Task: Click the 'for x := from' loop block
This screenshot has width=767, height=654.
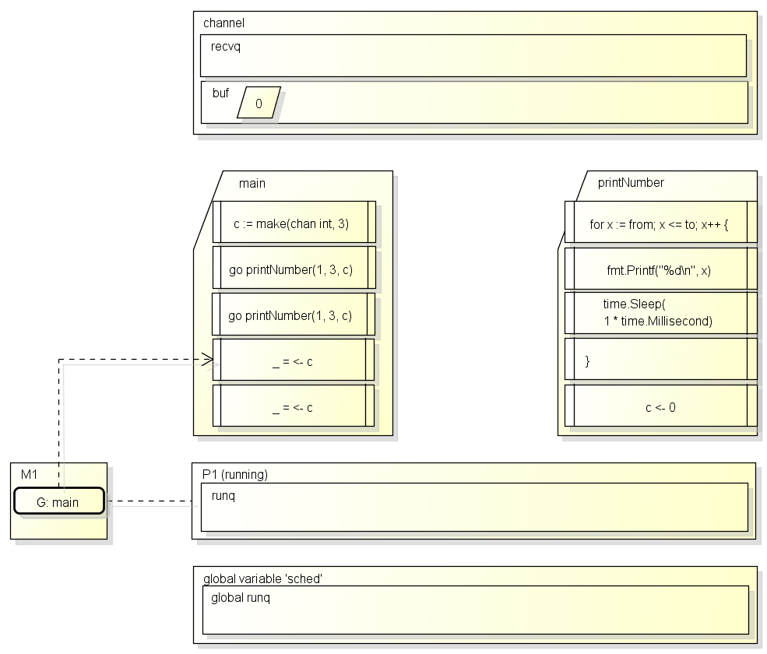Action: pos(660,222)
